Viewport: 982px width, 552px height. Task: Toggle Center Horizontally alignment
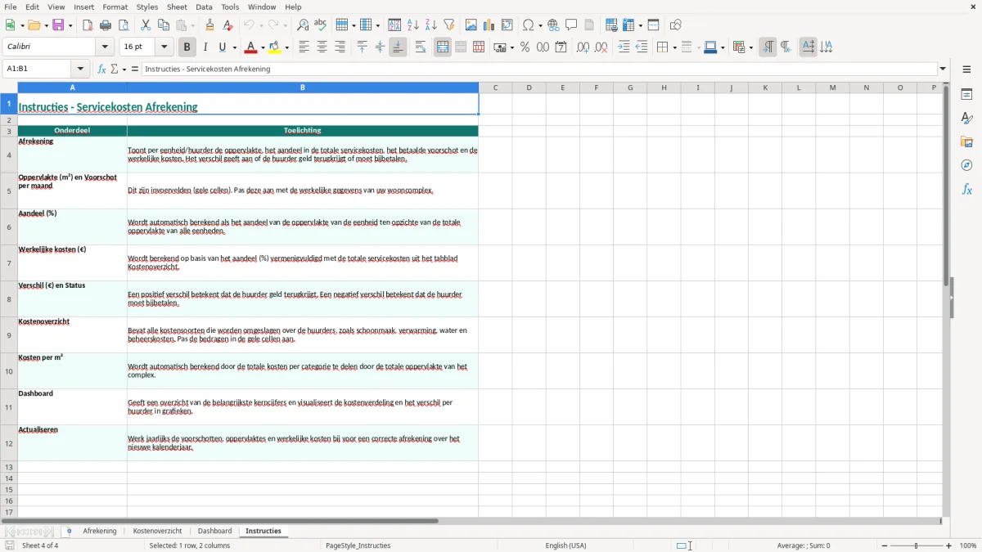(322, 47)
